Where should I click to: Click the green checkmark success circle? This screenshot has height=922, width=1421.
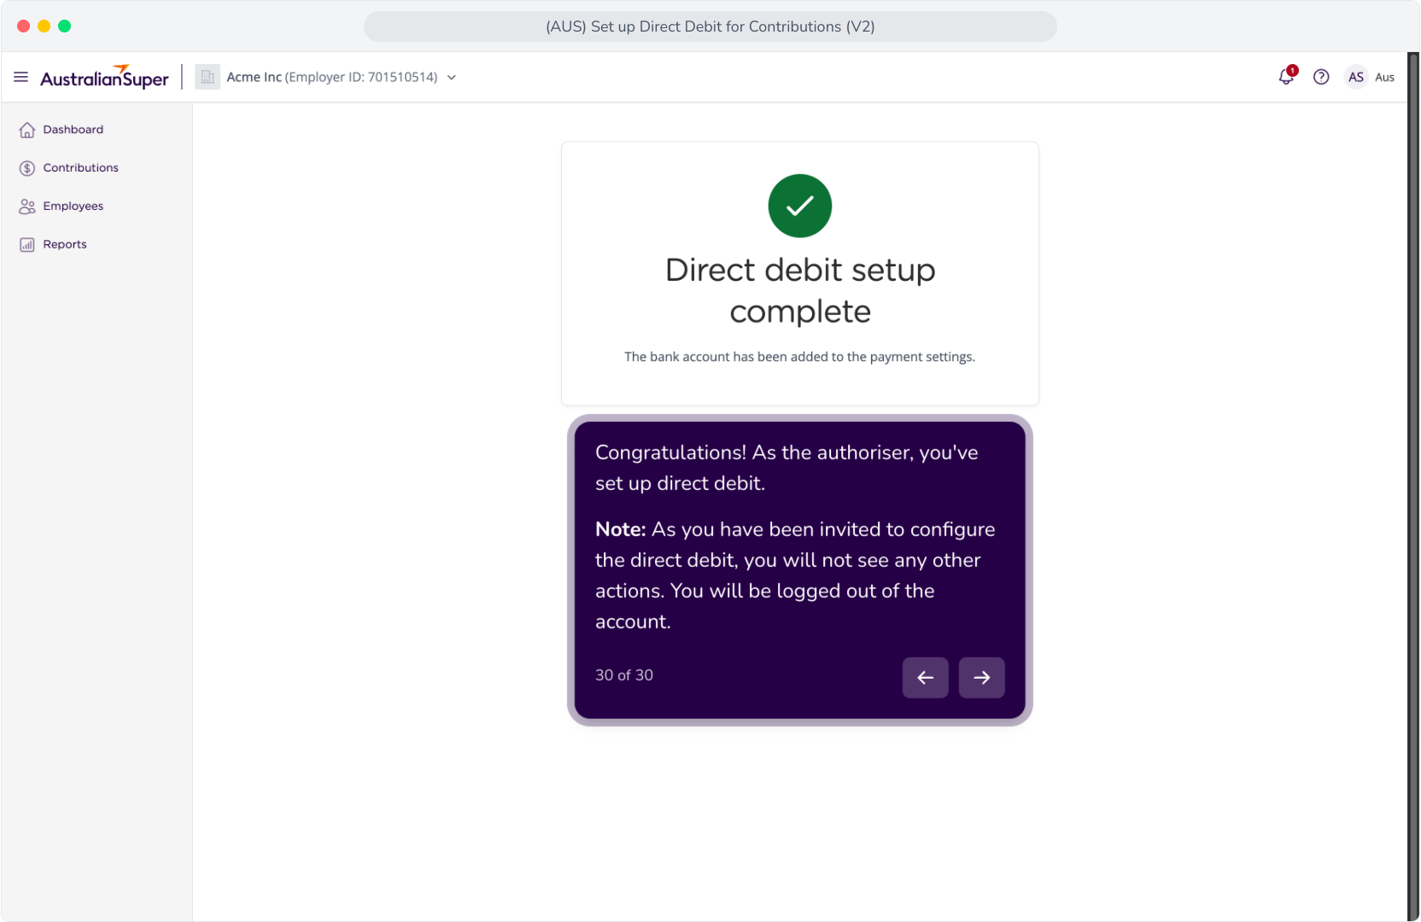tap(800, 206)
